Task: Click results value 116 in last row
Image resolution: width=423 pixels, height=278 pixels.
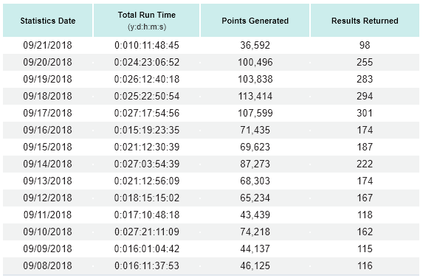Action: (x=365, y=266)
